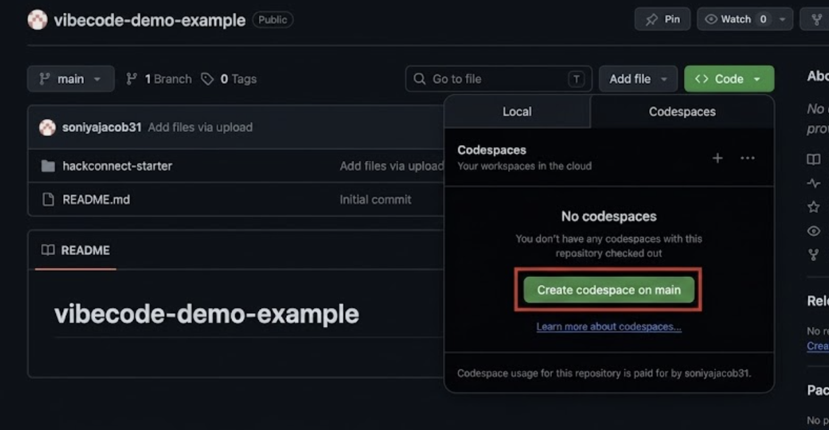Expand the Add file dropdown
This screenshot has width=829, height=430.
638,79
